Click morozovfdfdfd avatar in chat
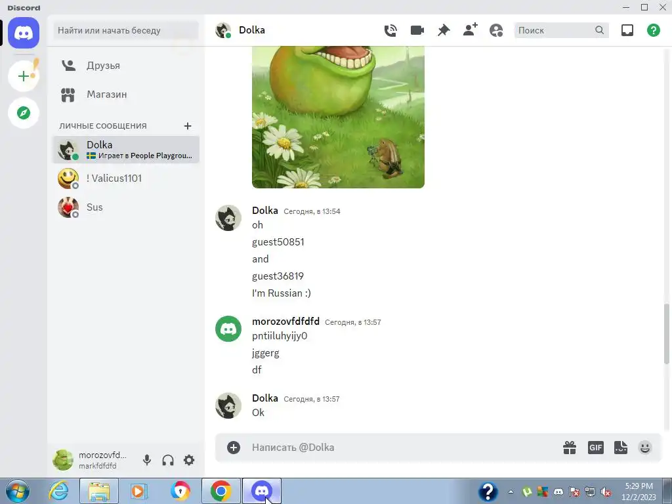The height and width of the screenshot is (504, 672). tap(228, 329)
